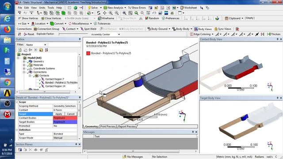Switch to Report Preview tab
This screenshot has width=283, height=159.
pos(127,127)
